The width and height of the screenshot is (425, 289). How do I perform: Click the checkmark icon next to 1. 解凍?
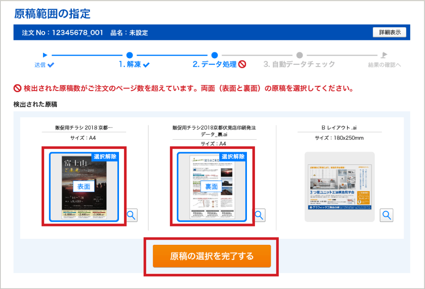146,65
